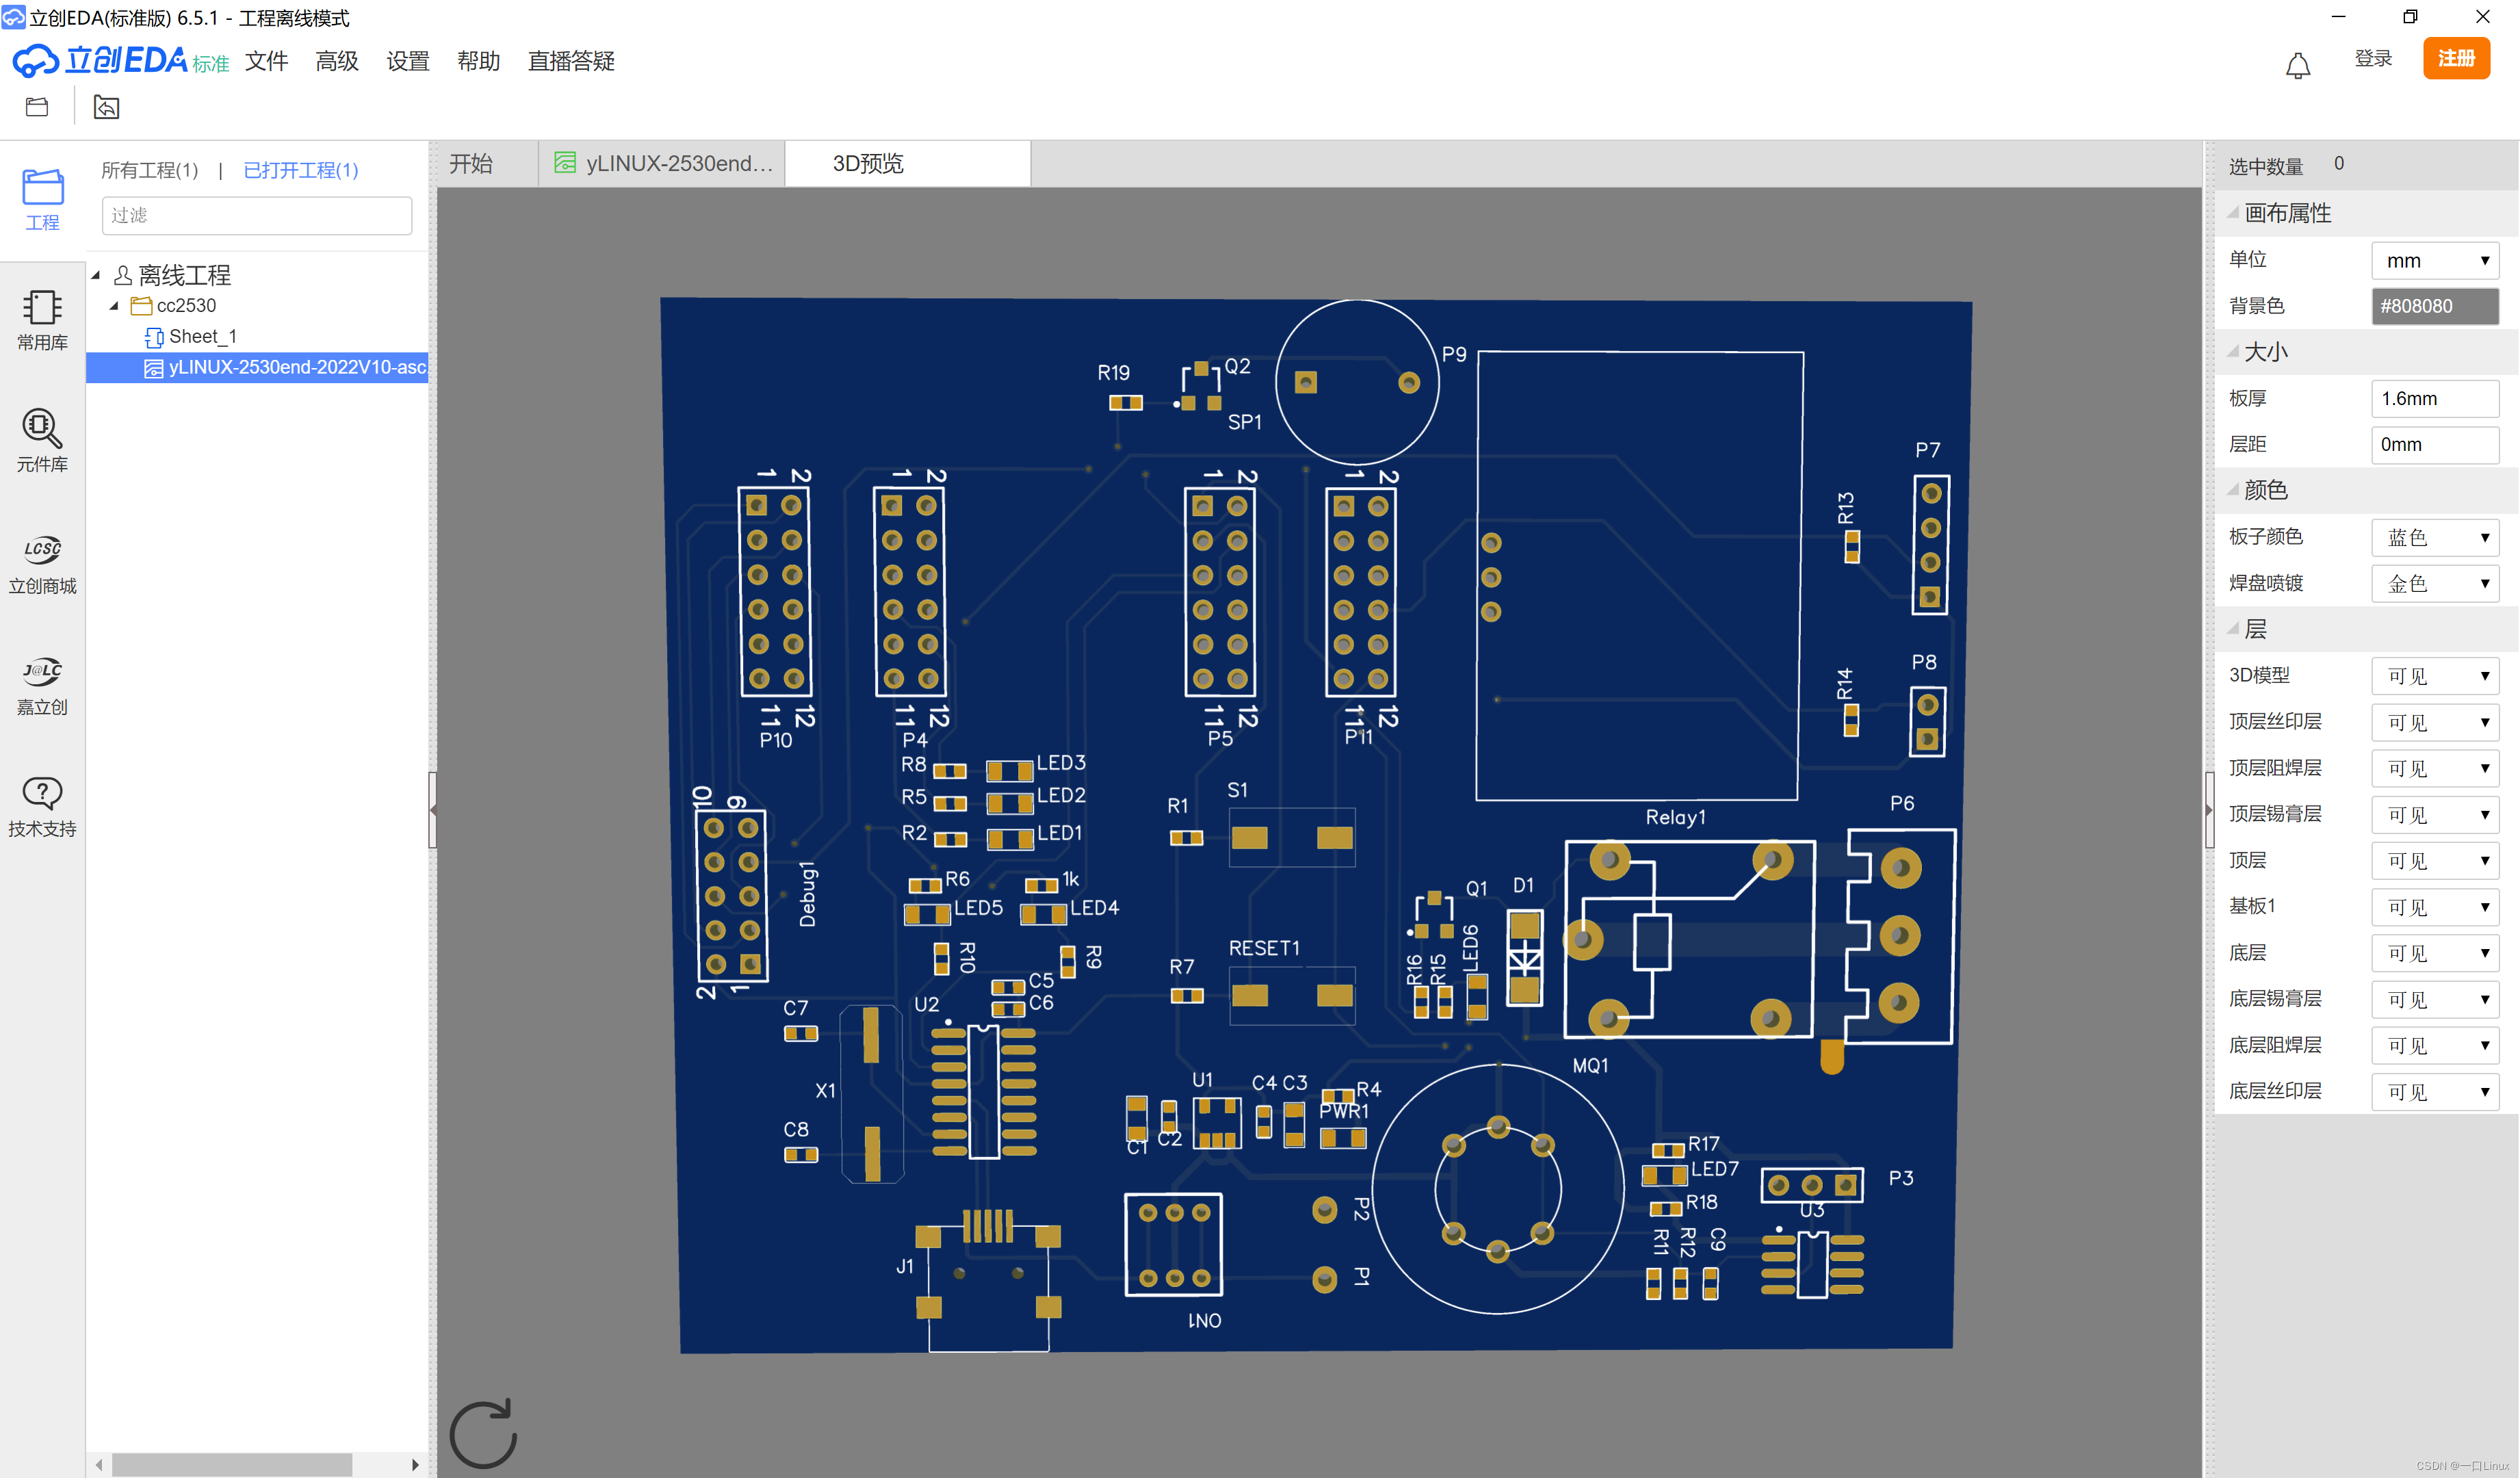Toggle 3D模型 visibility dropdown
This screenshot has height=1478, width=2520.
pos(2435,676)
